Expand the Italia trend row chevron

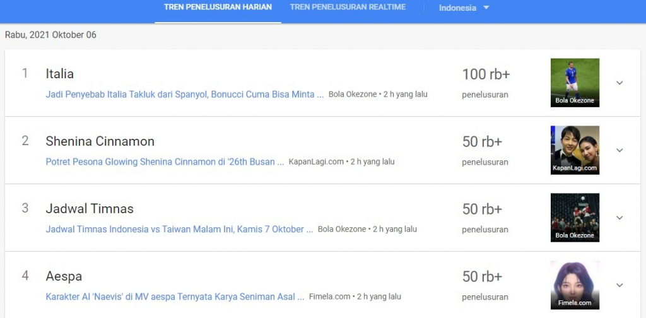point(620,83)
